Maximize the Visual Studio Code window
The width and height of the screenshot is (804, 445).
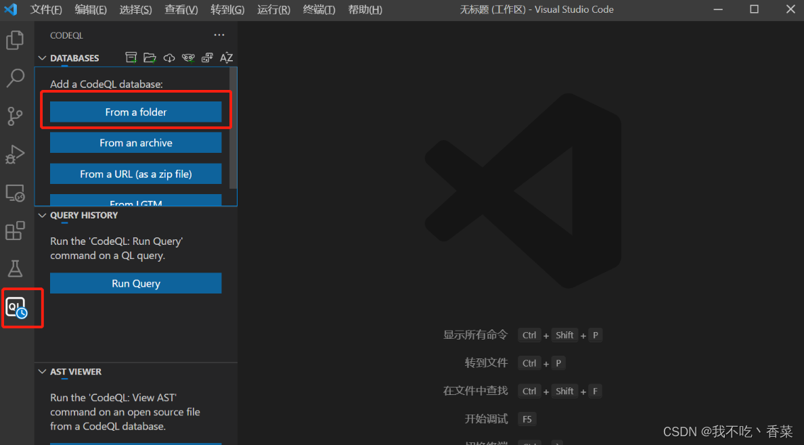pyautogui.click(x=754, y=9)
